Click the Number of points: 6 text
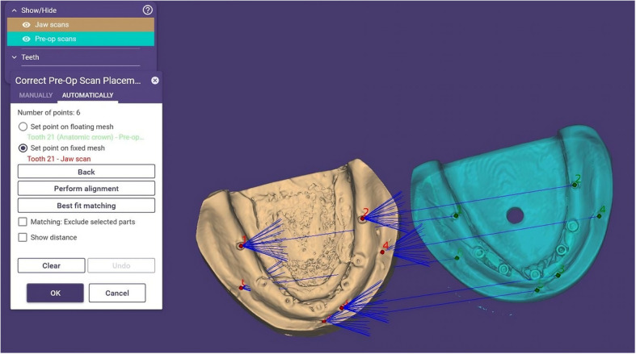The width and height of the screenshot is (636, 354). coord(48,112)
